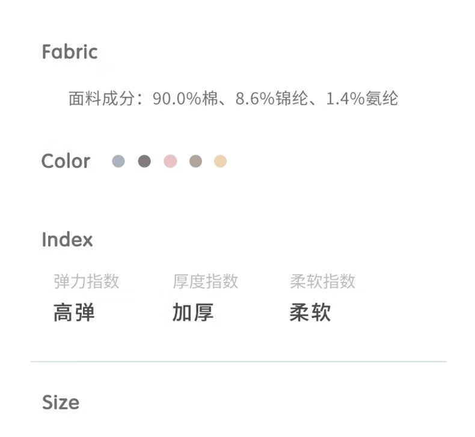475x437 pixels.
Task: Pick the beige yellow color dot
Action: [x=220, y=161]
